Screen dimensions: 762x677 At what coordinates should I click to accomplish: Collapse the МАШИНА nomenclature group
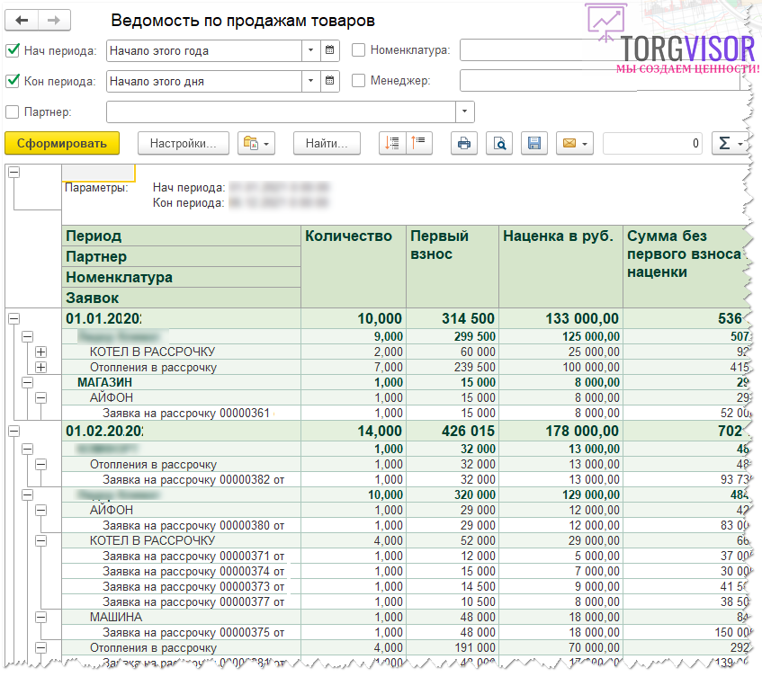41,617
